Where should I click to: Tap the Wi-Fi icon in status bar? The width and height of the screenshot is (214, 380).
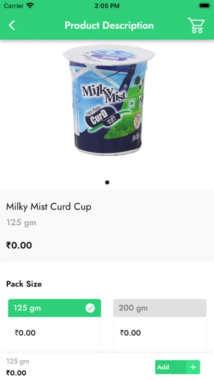[x=30, y=5]
